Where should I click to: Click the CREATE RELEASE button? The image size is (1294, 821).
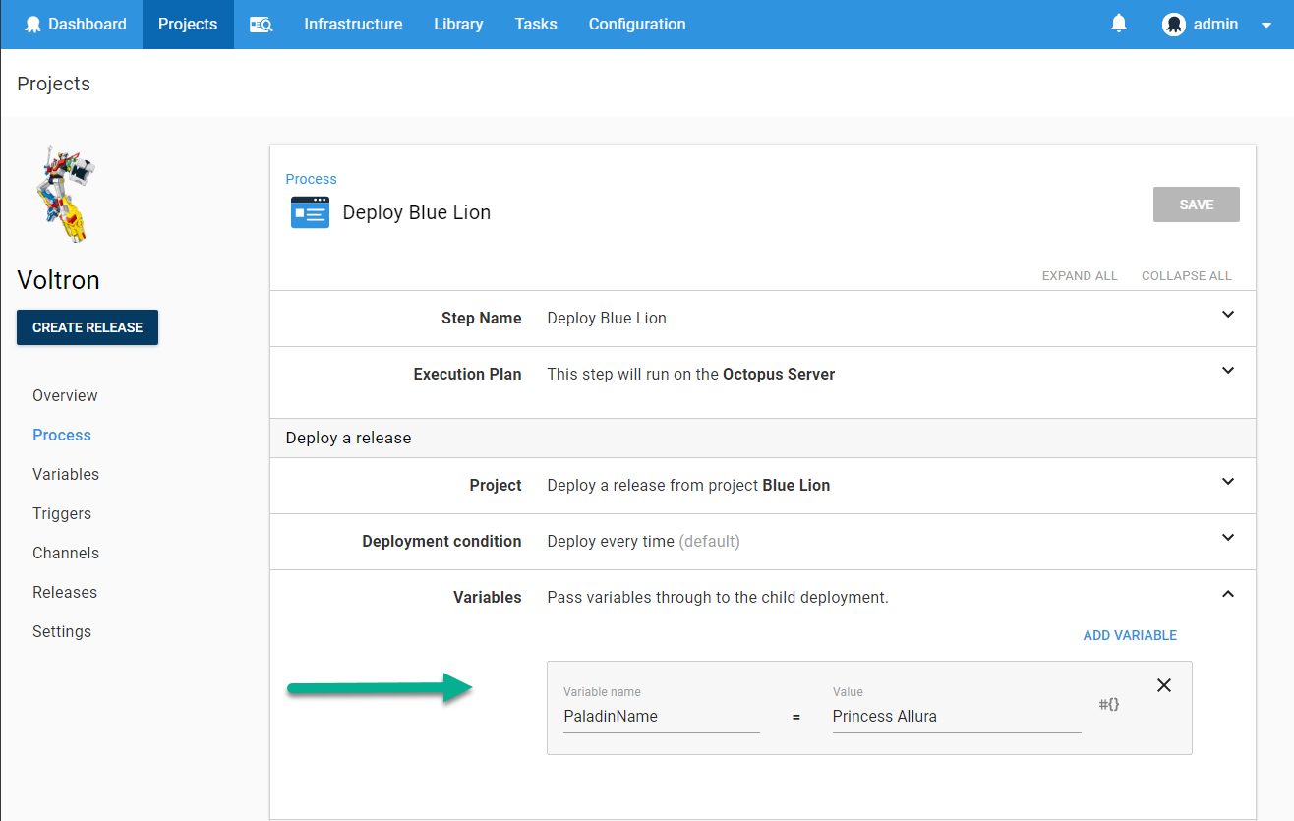pos(87,326)
